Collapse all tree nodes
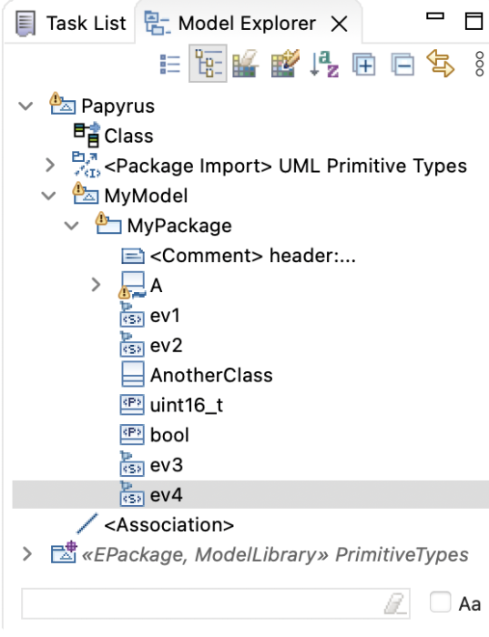Image resolution: width=489 pixels, height=637 pixels. 402,65
